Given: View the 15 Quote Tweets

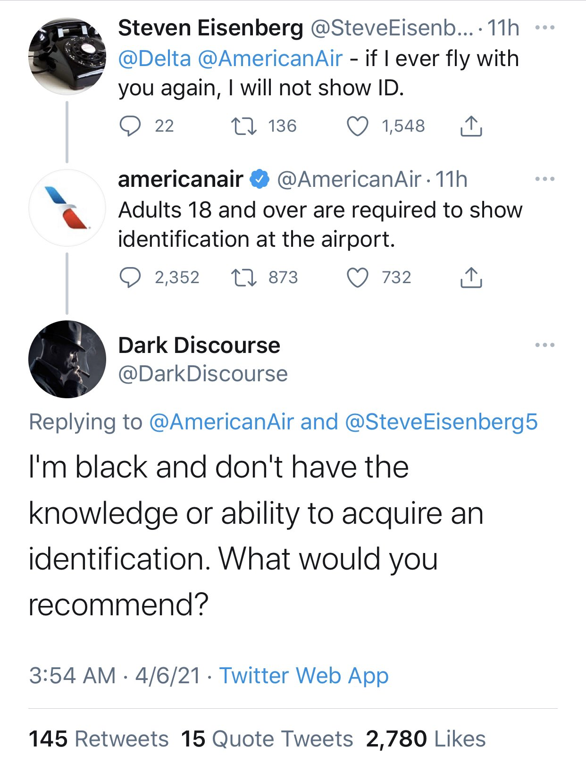Looking at the screenshot, I should pyautogui.click(x=267, y=738).
